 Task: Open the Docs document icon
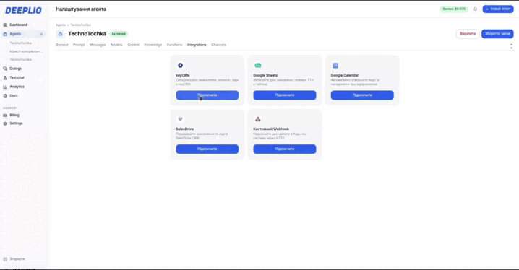pyautogui.click(x=5, y=96)
